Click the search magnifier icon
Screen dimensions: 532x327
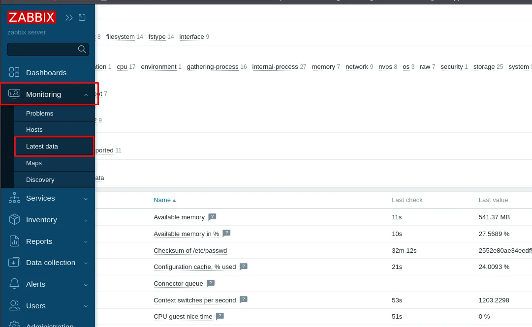pyautogui.click(x=82, y=49)
